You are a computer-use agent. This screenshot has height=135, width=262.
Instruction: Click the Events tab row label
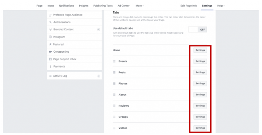tap(123, 61)
